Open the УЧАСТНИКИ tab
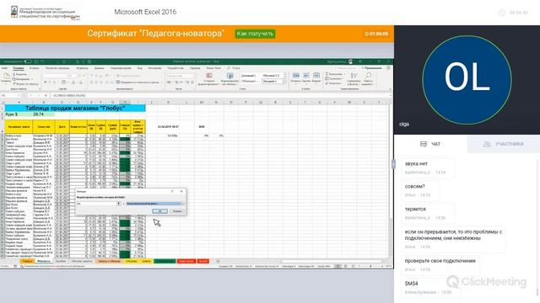The height and width of the screenshot is (303, 540). (x=504, y=144)
